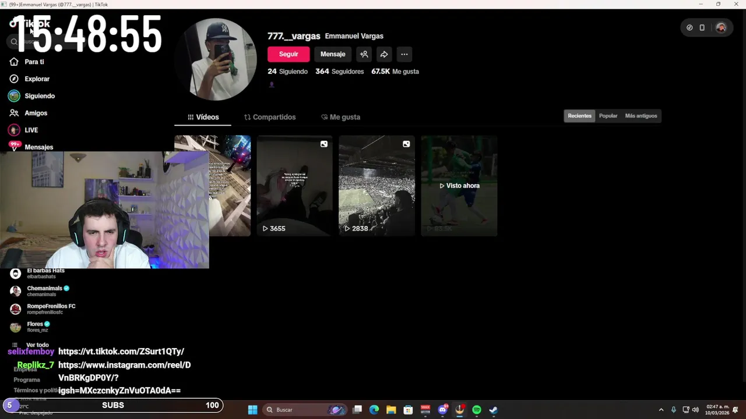Click the Amigos people icon
746x419 pixels.
pos(14,113)
